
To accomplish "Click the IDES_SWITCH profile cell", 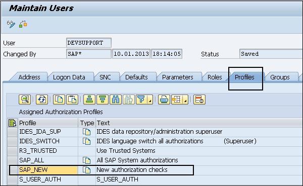I will click(48, 141).
